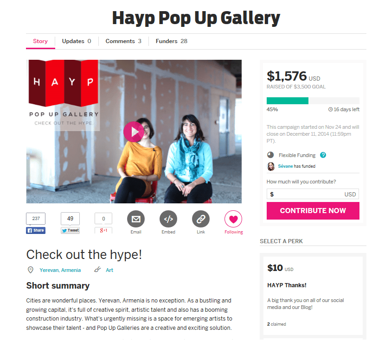Select the $10 HAYP Thanks perk

(x=313, y=296)
